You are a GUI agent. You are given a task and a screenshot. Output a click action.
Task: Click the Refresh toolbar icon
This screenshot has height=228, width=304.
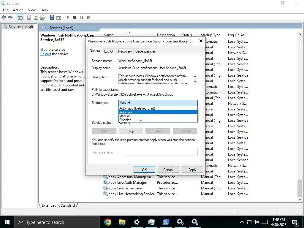[x=36, y=17]
